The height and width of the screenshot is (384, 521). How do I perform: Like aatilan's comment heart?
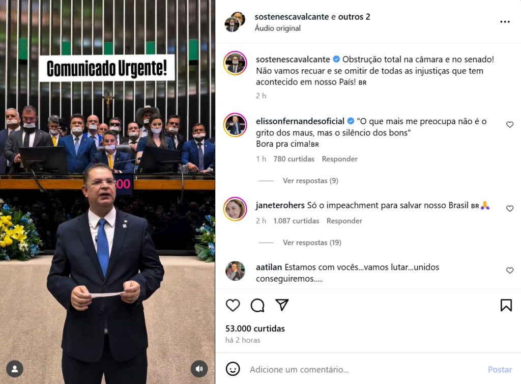[x=510, y=270]
